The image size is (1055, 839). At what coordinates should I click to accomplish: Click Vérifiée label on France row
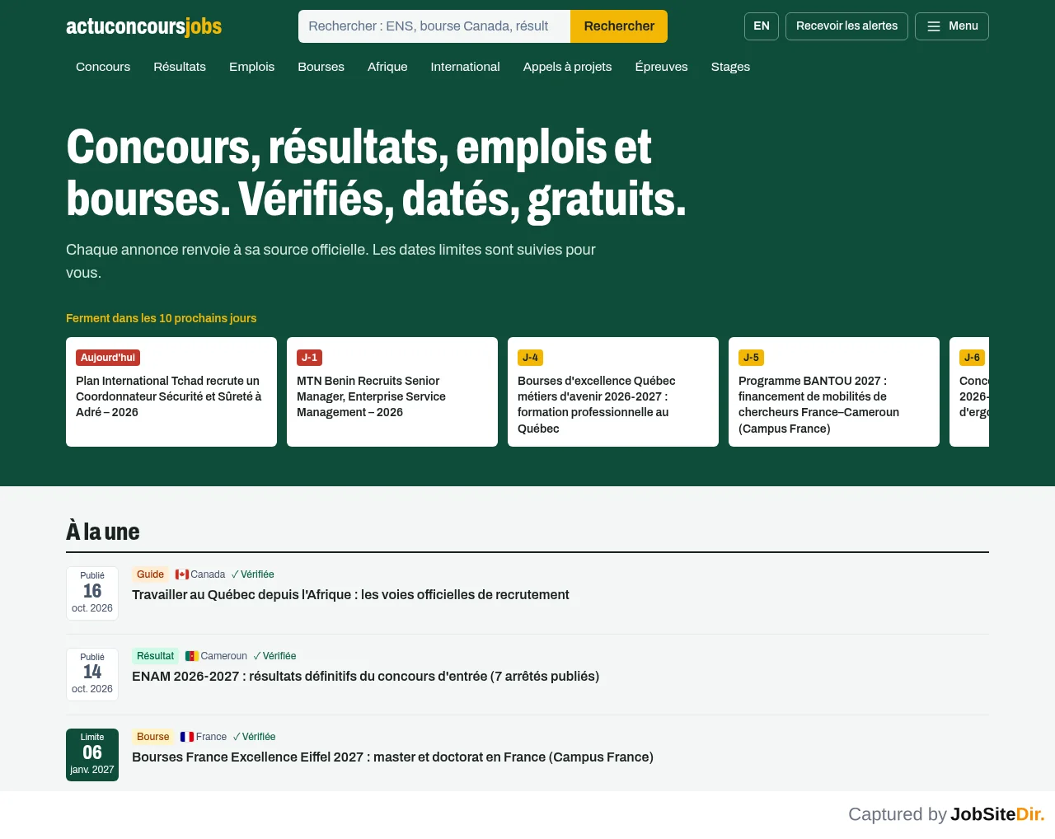(x=255, y=737)
